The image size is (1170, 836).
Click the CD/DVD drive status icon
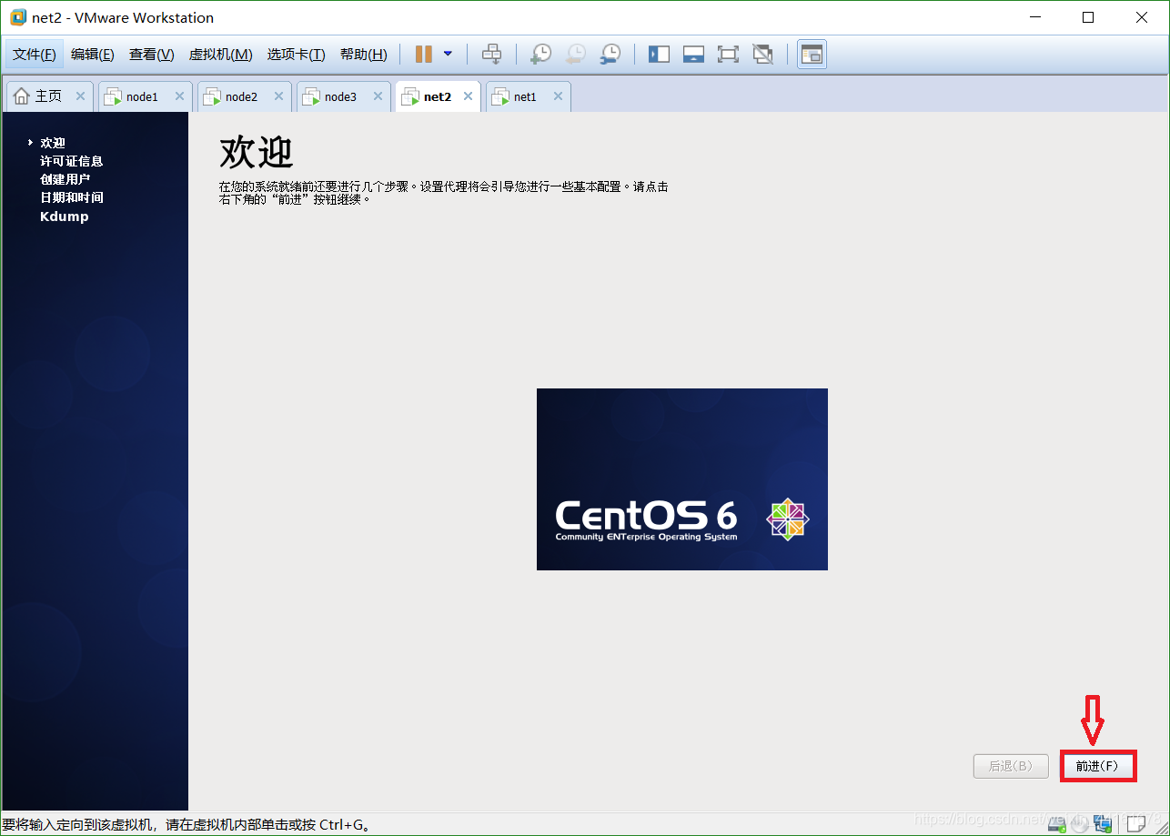click(1080, 824)
